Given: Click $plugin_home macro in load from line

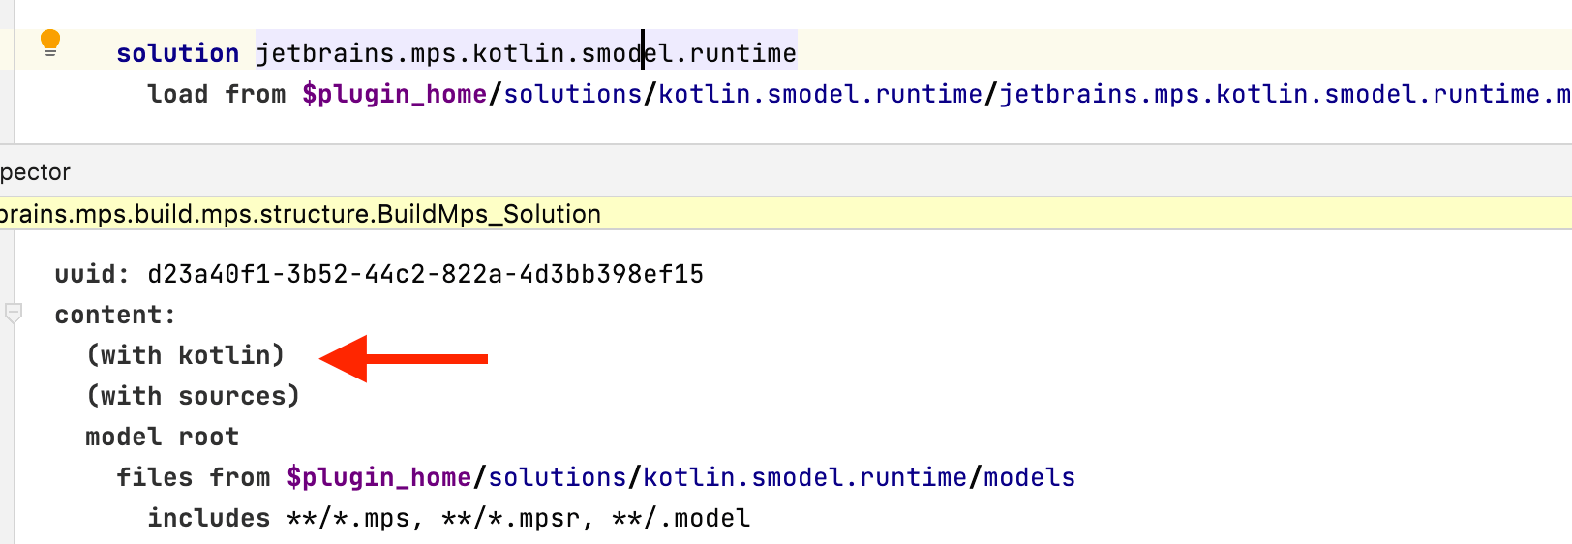Looking at the screenshot, I should click(x=394, y=94).
